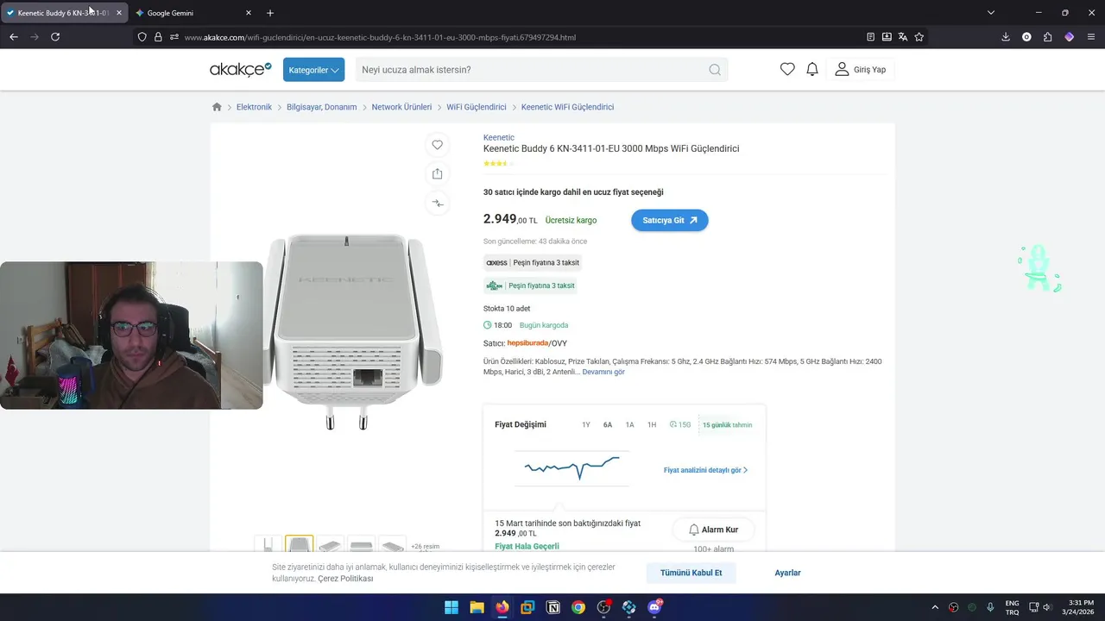List all browser tabs dropdown
The image size is (1105, 621).
pyautogui.click(x=991, y=13)
